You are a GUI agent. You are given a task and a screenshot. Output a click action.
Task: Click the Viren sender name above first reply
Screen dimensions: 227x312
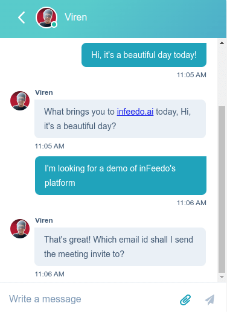(44, 92)
